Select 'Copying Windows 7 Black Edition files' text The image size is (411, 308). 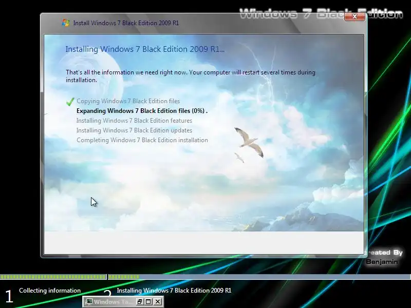[128, 101]
